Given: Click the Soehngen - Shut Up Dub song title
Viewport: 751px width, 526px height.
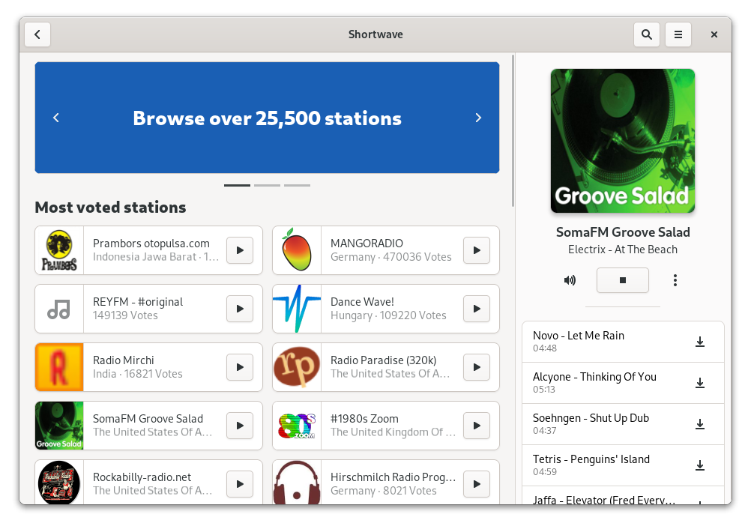Looking at the screenshot, I should [591, 418].
